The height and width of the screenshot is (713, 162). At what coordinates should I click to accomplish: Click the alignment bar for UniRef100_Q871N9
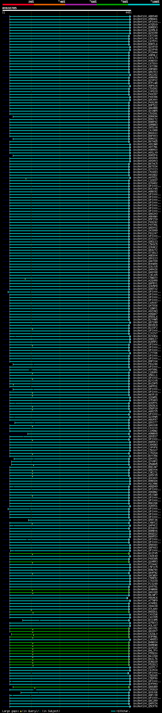70,322
